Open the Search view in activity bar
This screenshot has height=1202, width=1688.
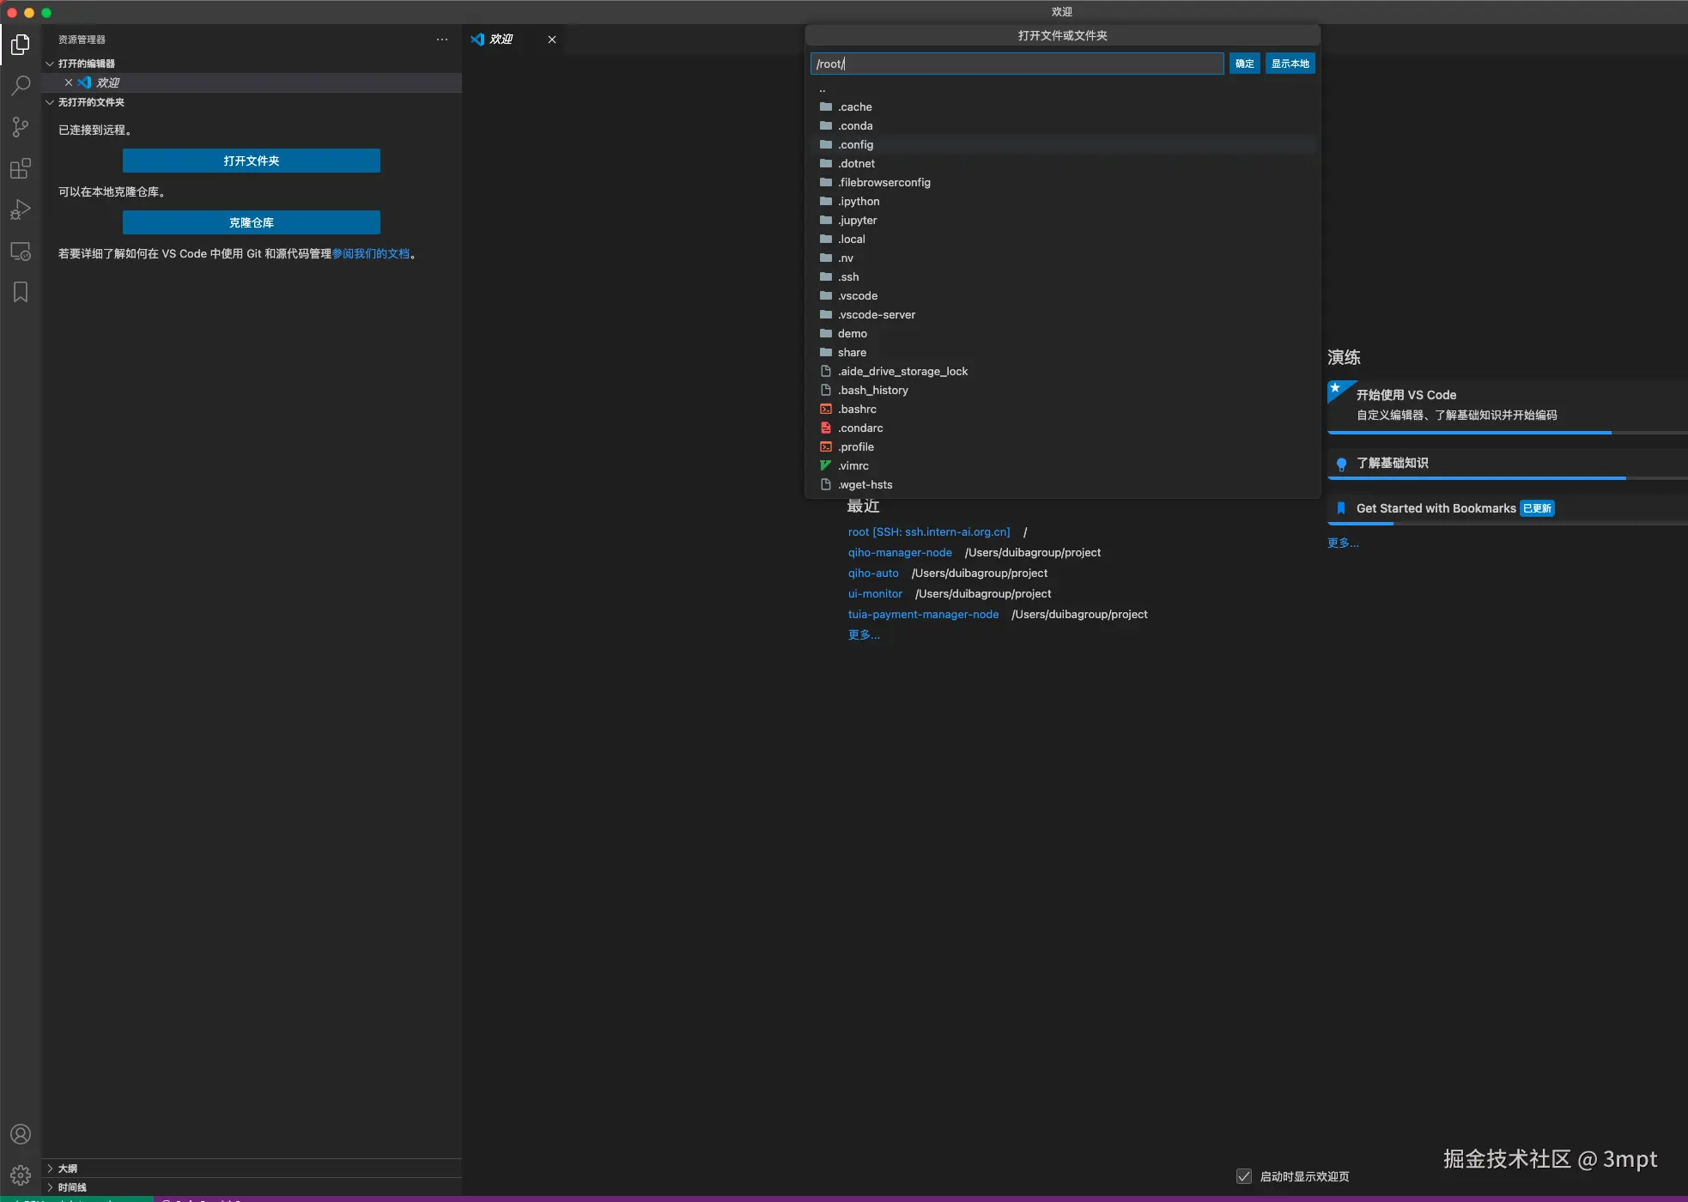click(x=21, y=86)
